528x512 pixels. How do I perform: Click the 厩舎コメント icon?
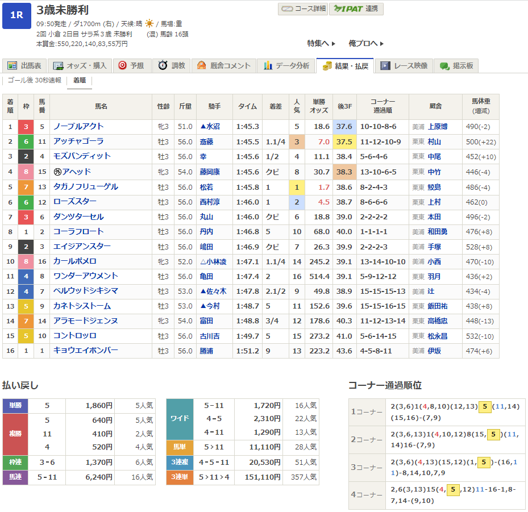[201, 66]
